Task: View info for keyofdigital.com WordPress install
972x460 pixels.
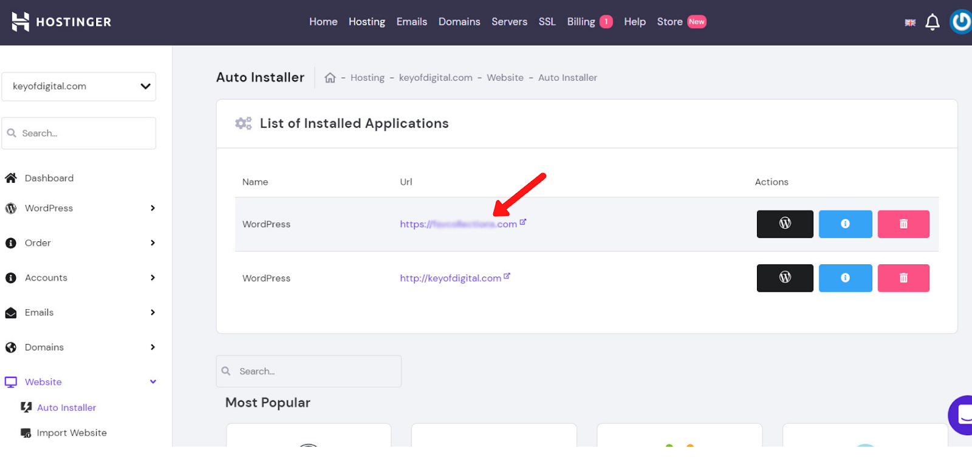Action: click(845, 278)
